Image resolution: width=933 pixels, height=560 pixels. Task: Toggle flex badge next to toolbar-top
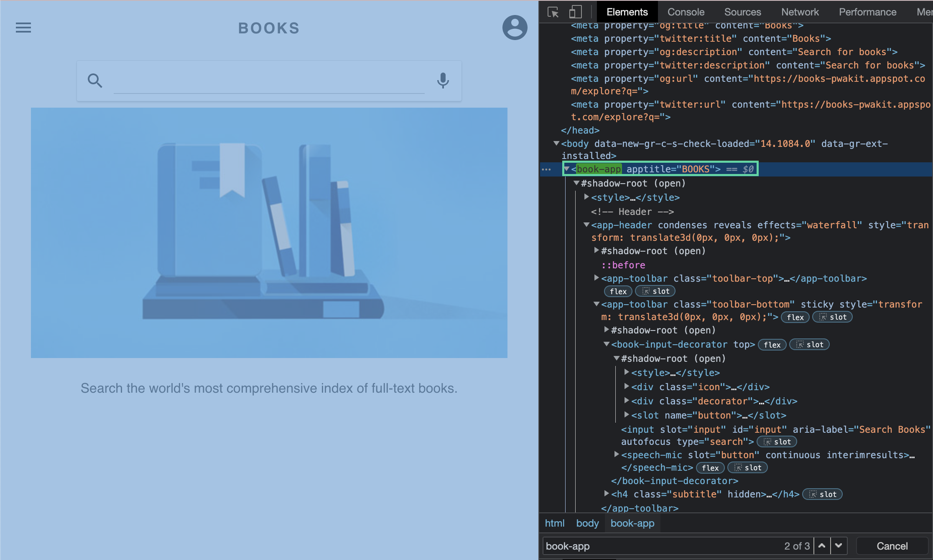point(618,291)
